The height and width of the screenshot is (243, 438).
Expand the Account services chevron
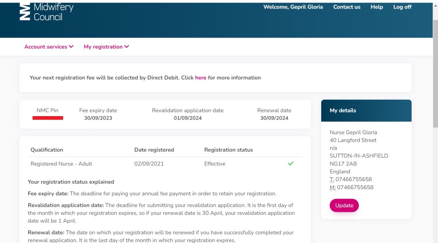(x=71, y=47)
